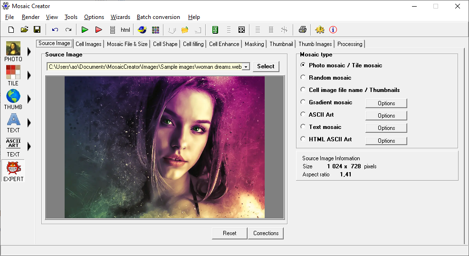
Task: Open the Help menu
Action: click(194, 17)
